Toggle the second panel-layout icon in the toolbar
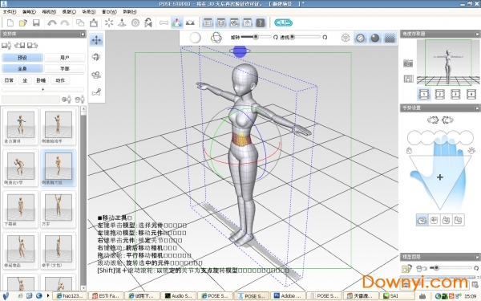The image size is (481, 301). 221,22
